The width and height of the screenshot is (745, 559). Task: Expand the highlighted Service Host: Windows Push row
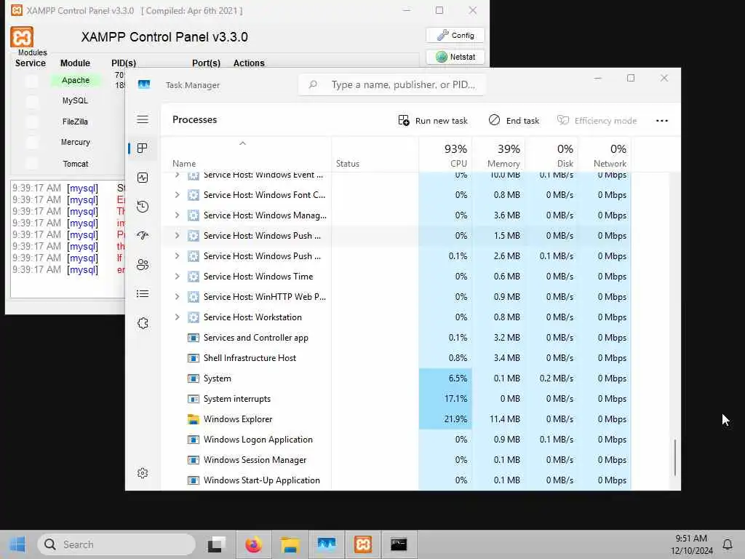[177, 236]
